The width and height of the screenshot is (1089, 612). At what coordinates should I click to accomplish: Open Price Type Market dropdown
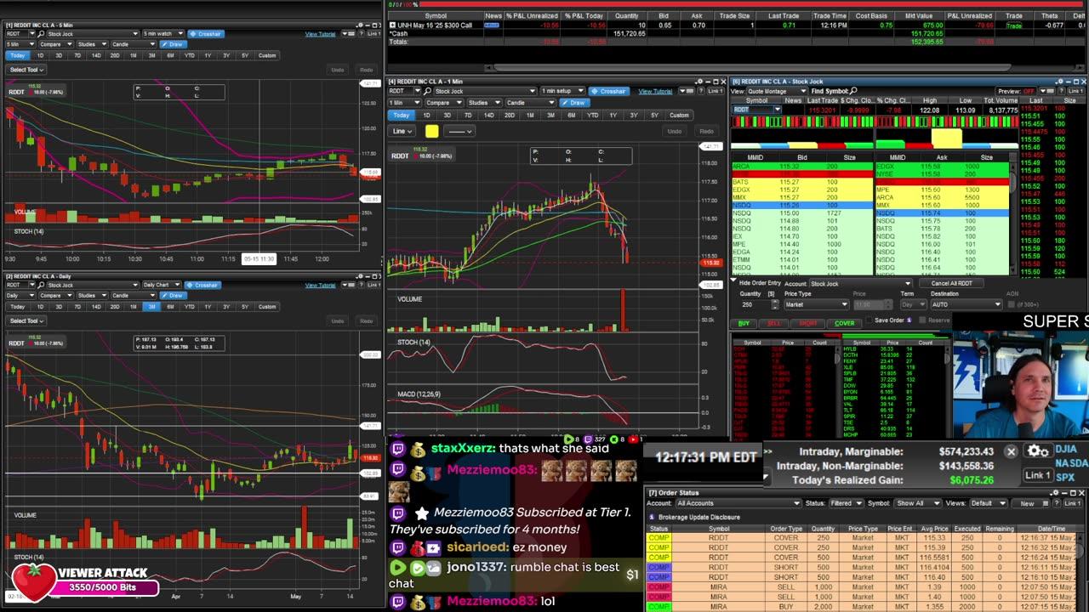[x=815, y=304]
